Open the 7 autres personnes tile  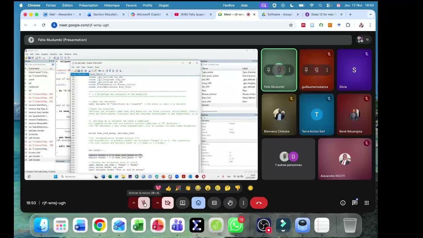[x=288, y=159]
